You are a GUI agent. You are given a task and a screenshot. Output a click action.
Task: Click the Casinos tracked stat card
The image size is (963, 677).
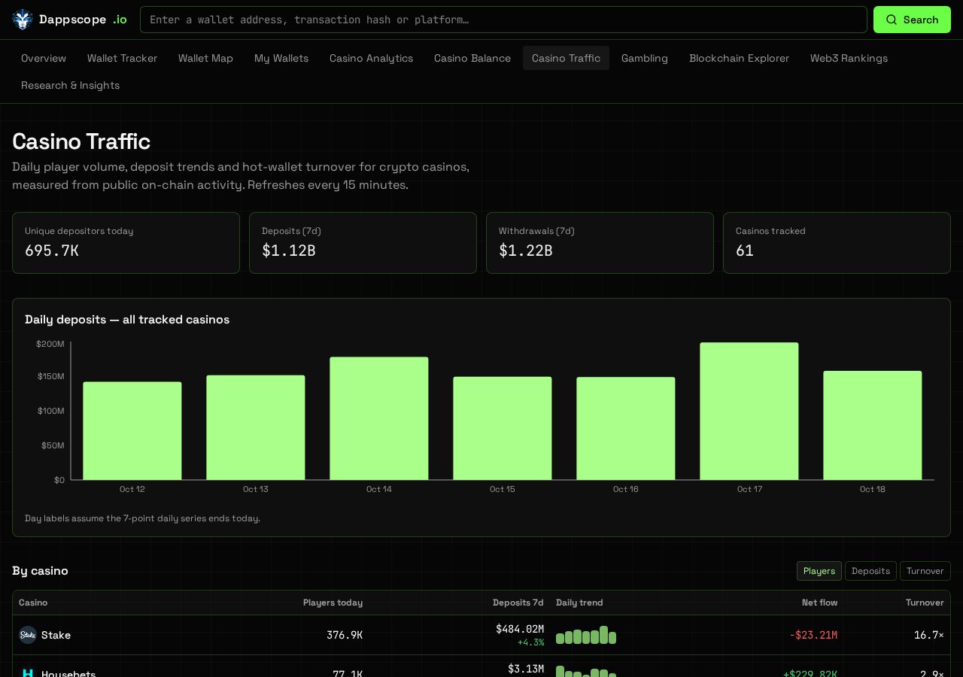837,243
